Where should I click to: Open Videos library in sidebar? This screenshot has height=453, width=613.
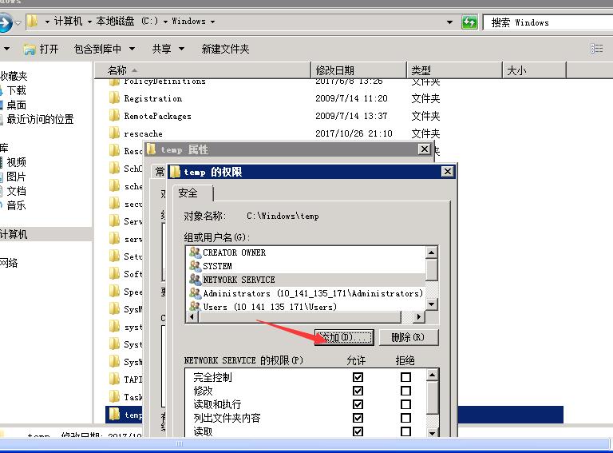pos(16,162)
